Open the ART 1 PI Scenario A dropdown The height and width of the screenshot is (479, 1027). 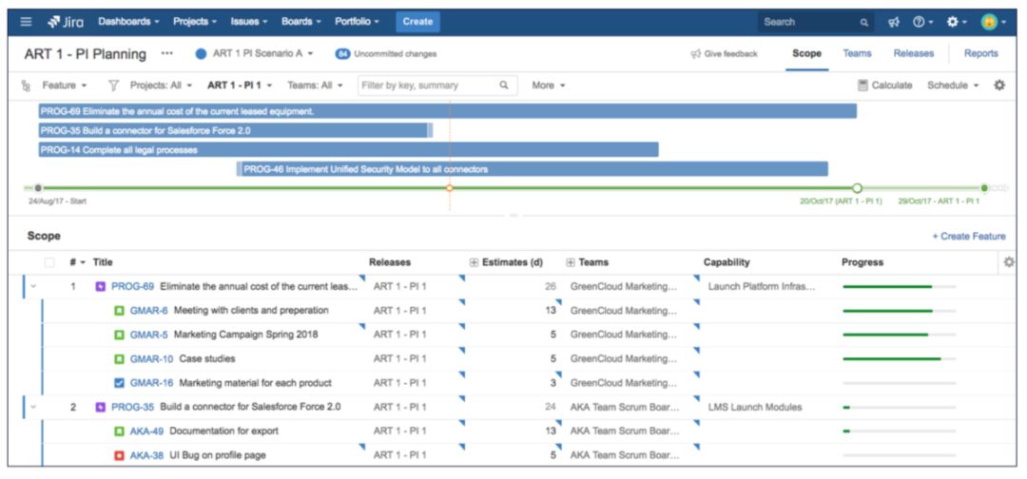[x=263, y=53]
